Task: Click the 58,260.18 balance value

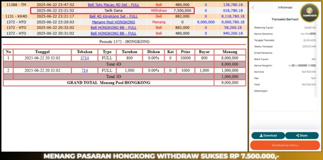Action: (234, 28)
